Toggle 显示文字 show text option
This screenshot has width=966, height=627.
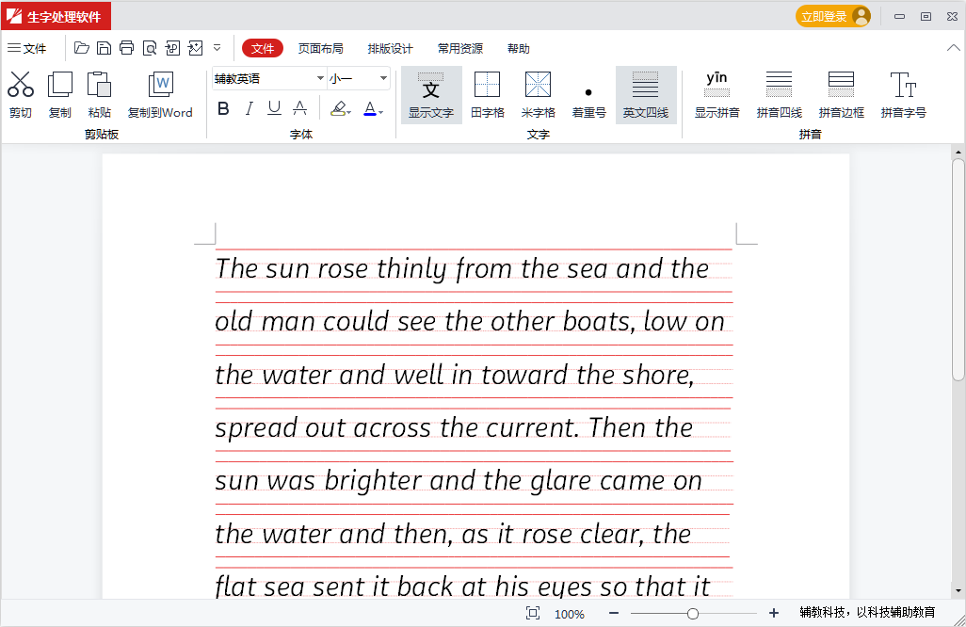(431, 95)
